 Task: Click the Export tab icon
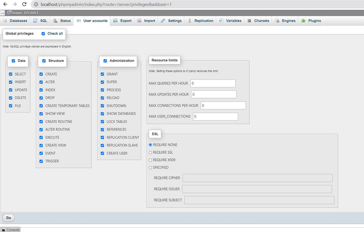point(115,21)
